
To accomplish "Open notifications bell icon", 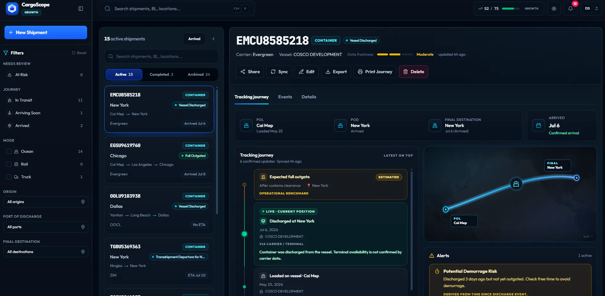I will click(571, 9).
